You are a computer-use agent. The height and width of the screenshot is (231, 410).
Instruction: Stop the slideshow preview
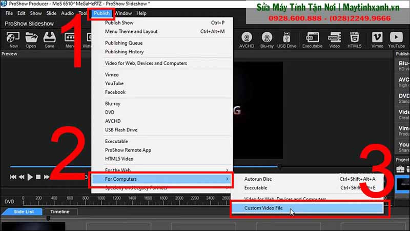(38, 177)
